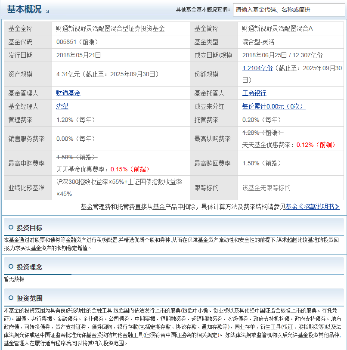Select the 投资目标 section heading

click(x=29, y=228)
